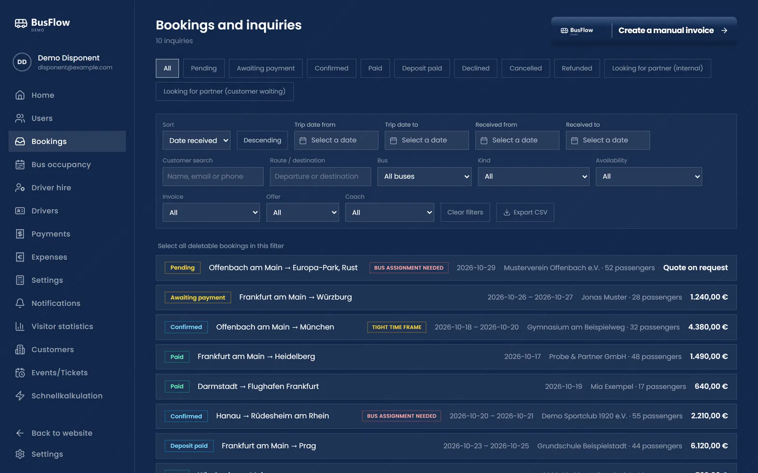
Task: Focus the Name, email or phone field
Action: click(213, 176)
